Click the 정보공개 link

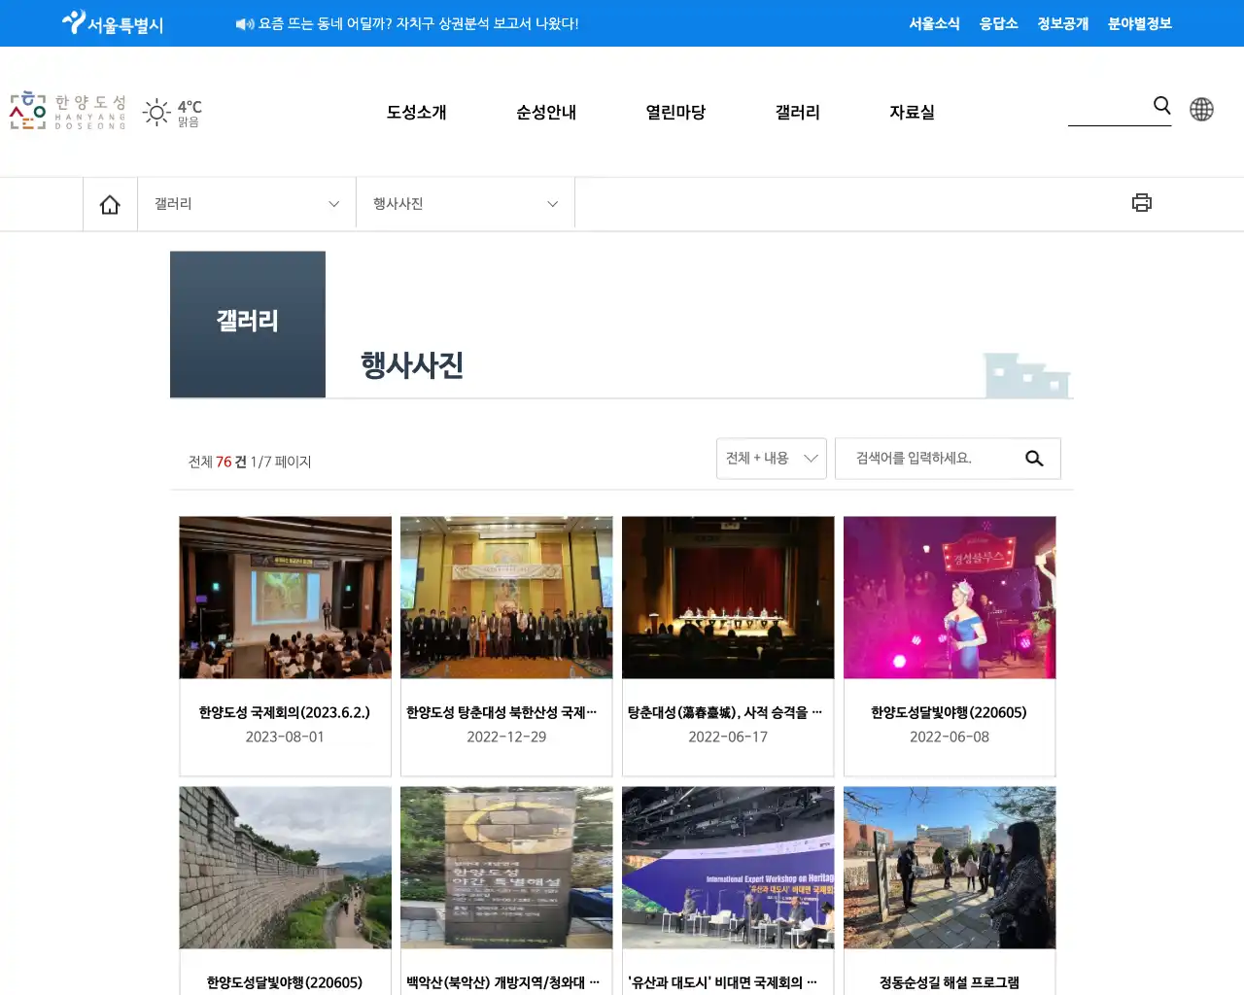(x=1062, y=23)
